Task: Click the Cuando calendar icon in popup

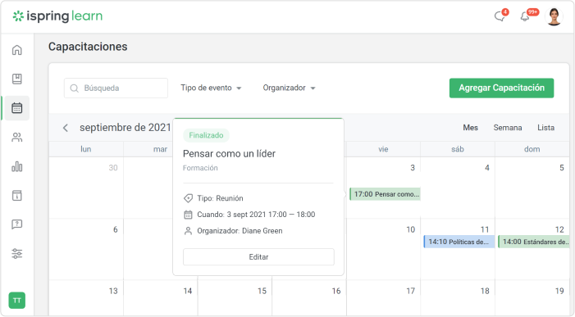Action: coord(188,215)
